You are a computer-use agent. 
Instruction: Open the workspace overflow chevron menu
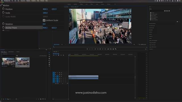[115, 4]
